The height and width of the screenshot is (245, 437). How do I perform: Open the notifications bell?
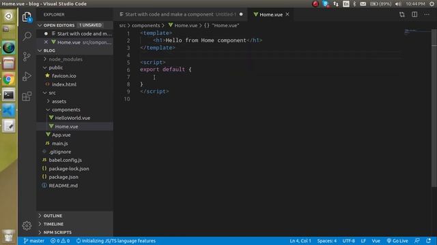point(428,241)
